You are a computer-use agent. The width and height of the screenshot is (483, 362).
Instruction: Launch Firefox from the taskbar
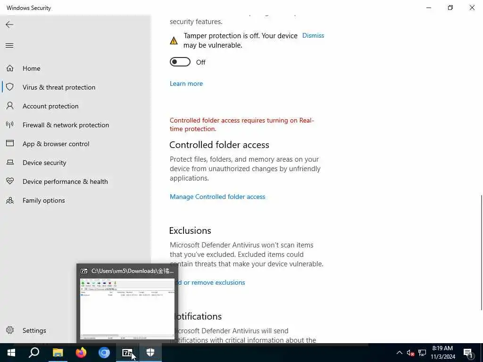[81, 353]
